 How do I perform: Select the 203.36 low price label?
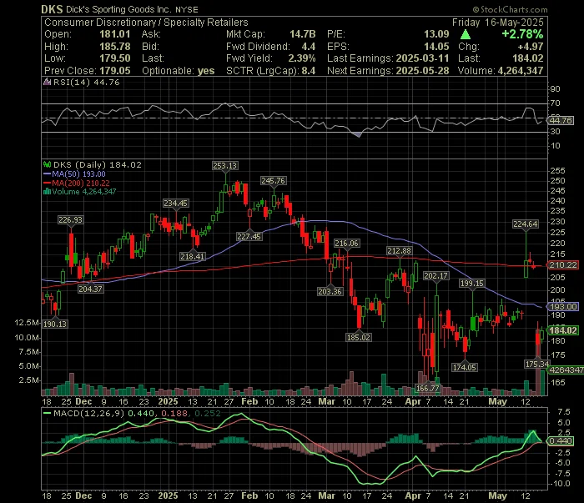click(x=330, y=291)
